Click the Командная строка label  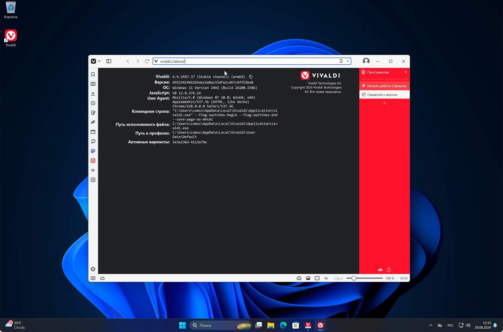[x=151, y=111]
